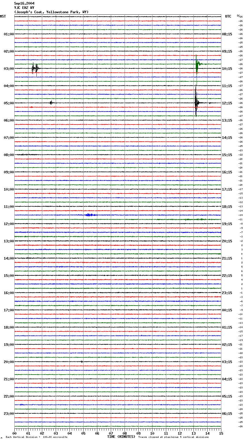The width and height of the screenshot is (244, 441).
Task: Click the tiny red blip on the 05:15 trace
Action: pyautogui.click(x=31, y=107)
